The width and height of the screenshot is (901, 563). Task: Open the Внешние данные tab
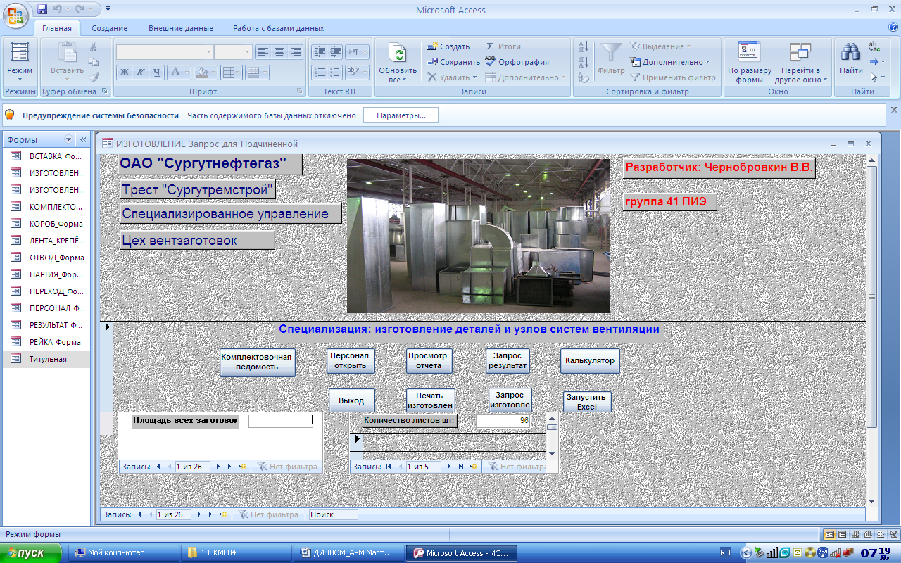click(x=181, y=28)
